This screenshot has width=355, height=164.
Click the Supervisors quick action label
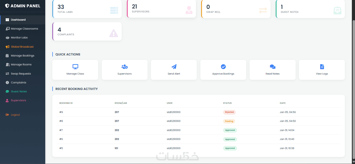125,74
